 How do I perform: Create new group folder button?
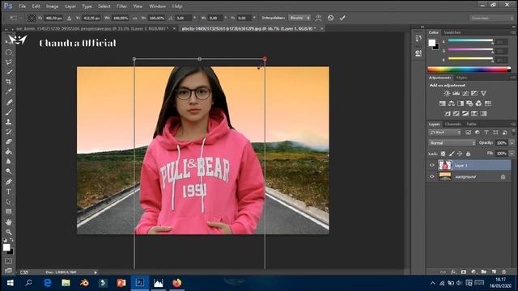pyautogui.click(x=484, y=272)
